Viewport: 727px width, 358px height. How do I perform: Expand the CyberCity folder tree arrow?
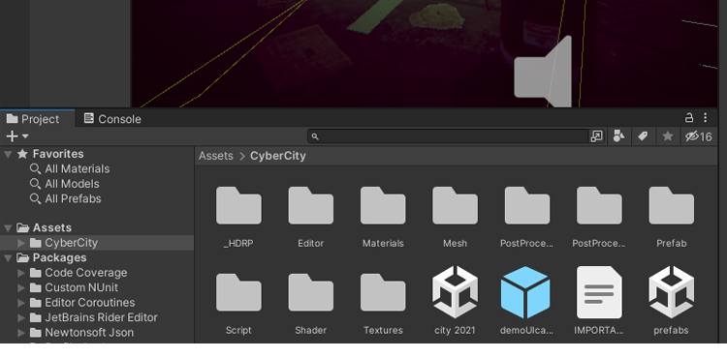tap(21, 243)
